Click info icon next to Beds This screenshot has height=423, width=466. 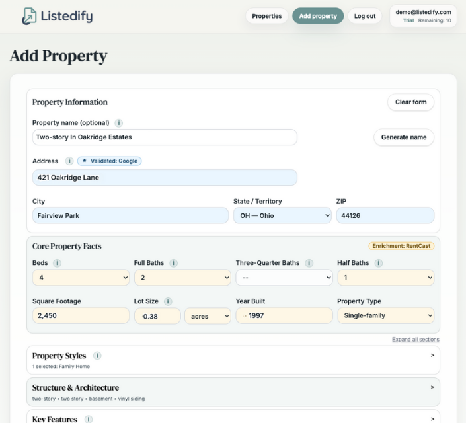pyautogui.click(x=57, y=263)
